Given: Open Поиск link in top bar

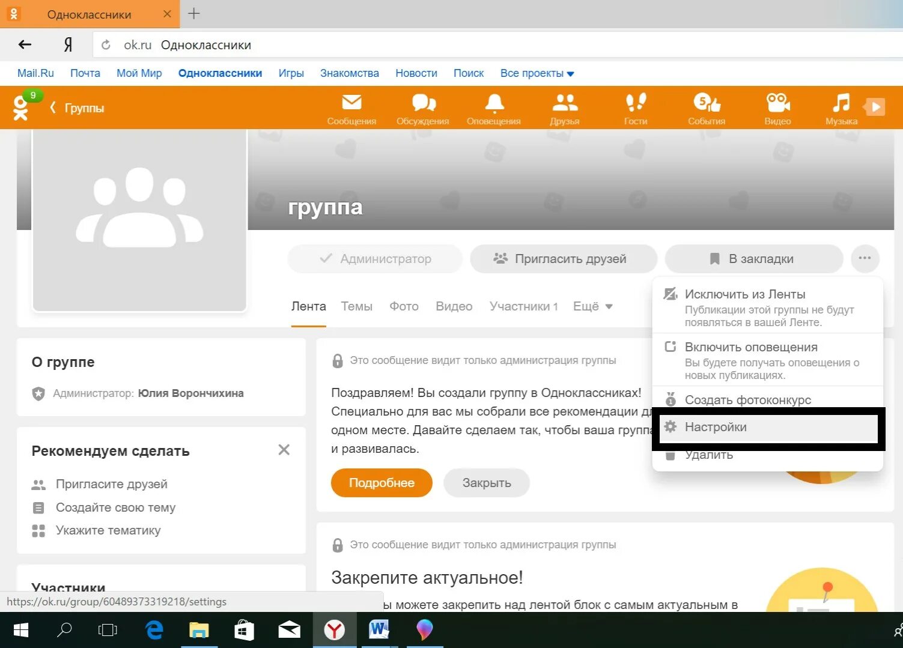Looking at the screenshot, I should pos(469,73).
